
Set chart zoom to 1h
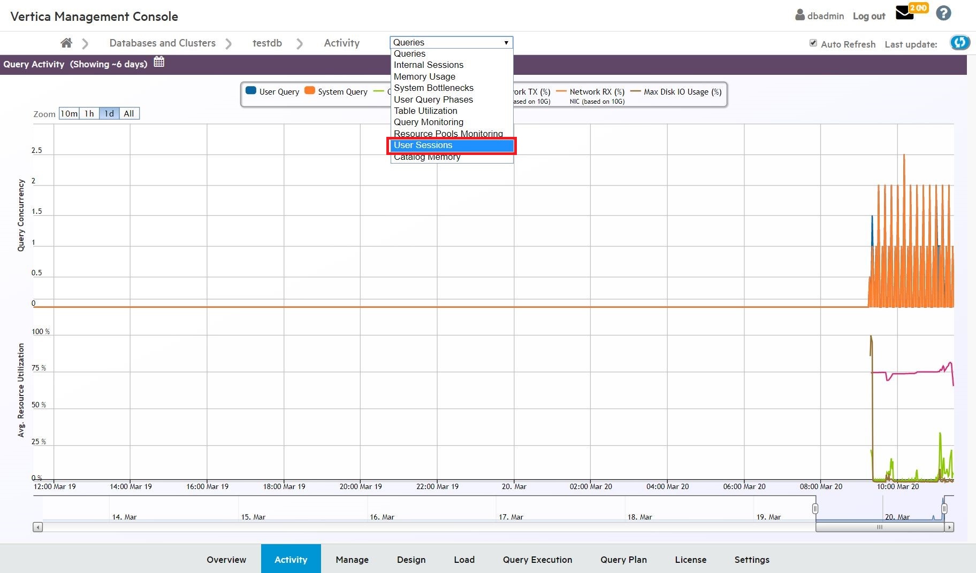[89, 113]
